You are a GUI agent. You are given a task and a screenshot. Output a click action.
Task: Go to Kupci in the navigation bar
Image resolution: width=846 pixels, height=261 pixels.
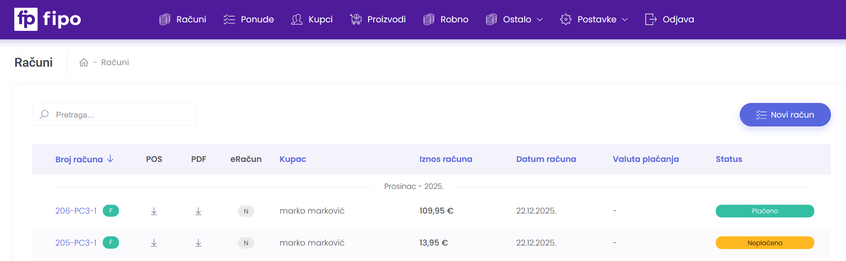312,19
